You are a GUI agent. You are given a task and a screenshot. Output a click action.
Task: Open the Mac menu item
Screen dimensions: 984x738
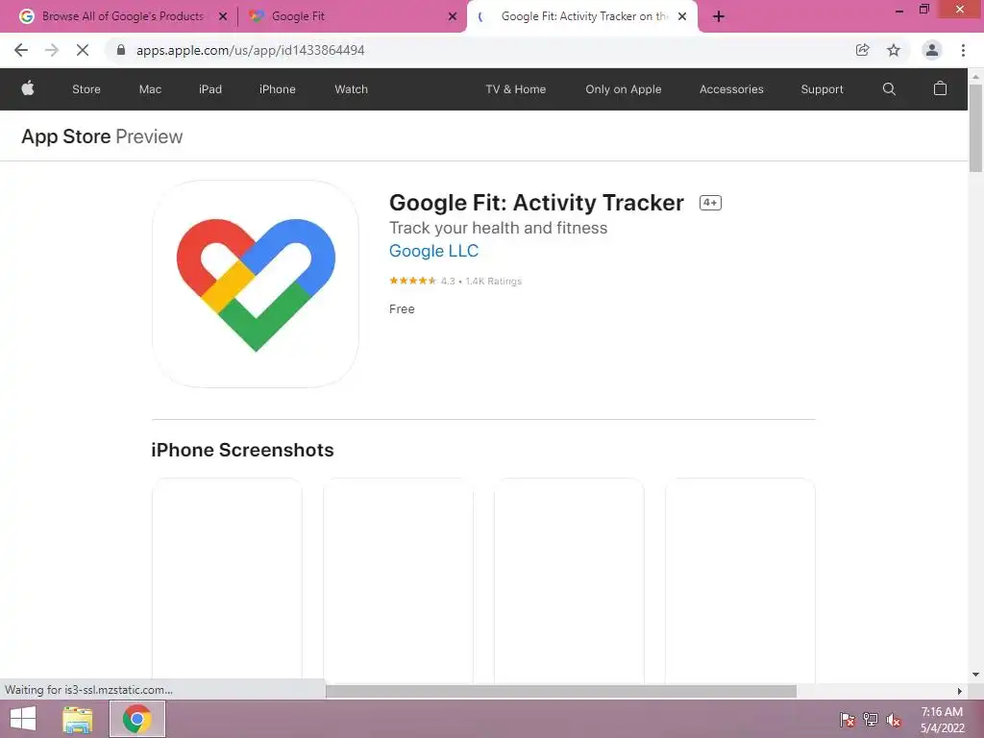click(x=150, y=89)
